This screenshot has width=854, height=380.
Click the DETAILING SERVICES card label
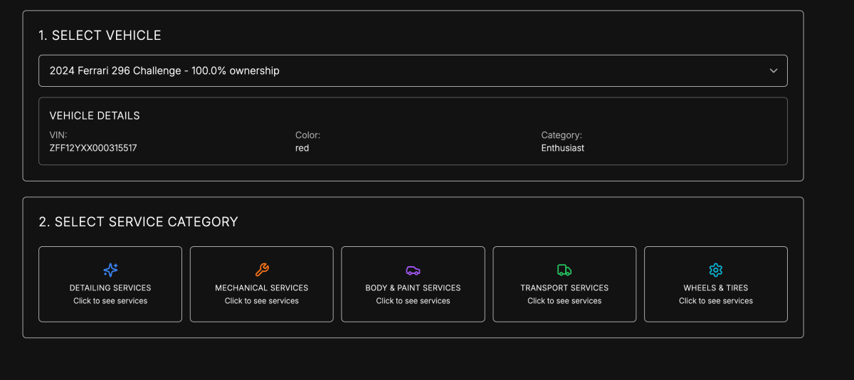110,288
